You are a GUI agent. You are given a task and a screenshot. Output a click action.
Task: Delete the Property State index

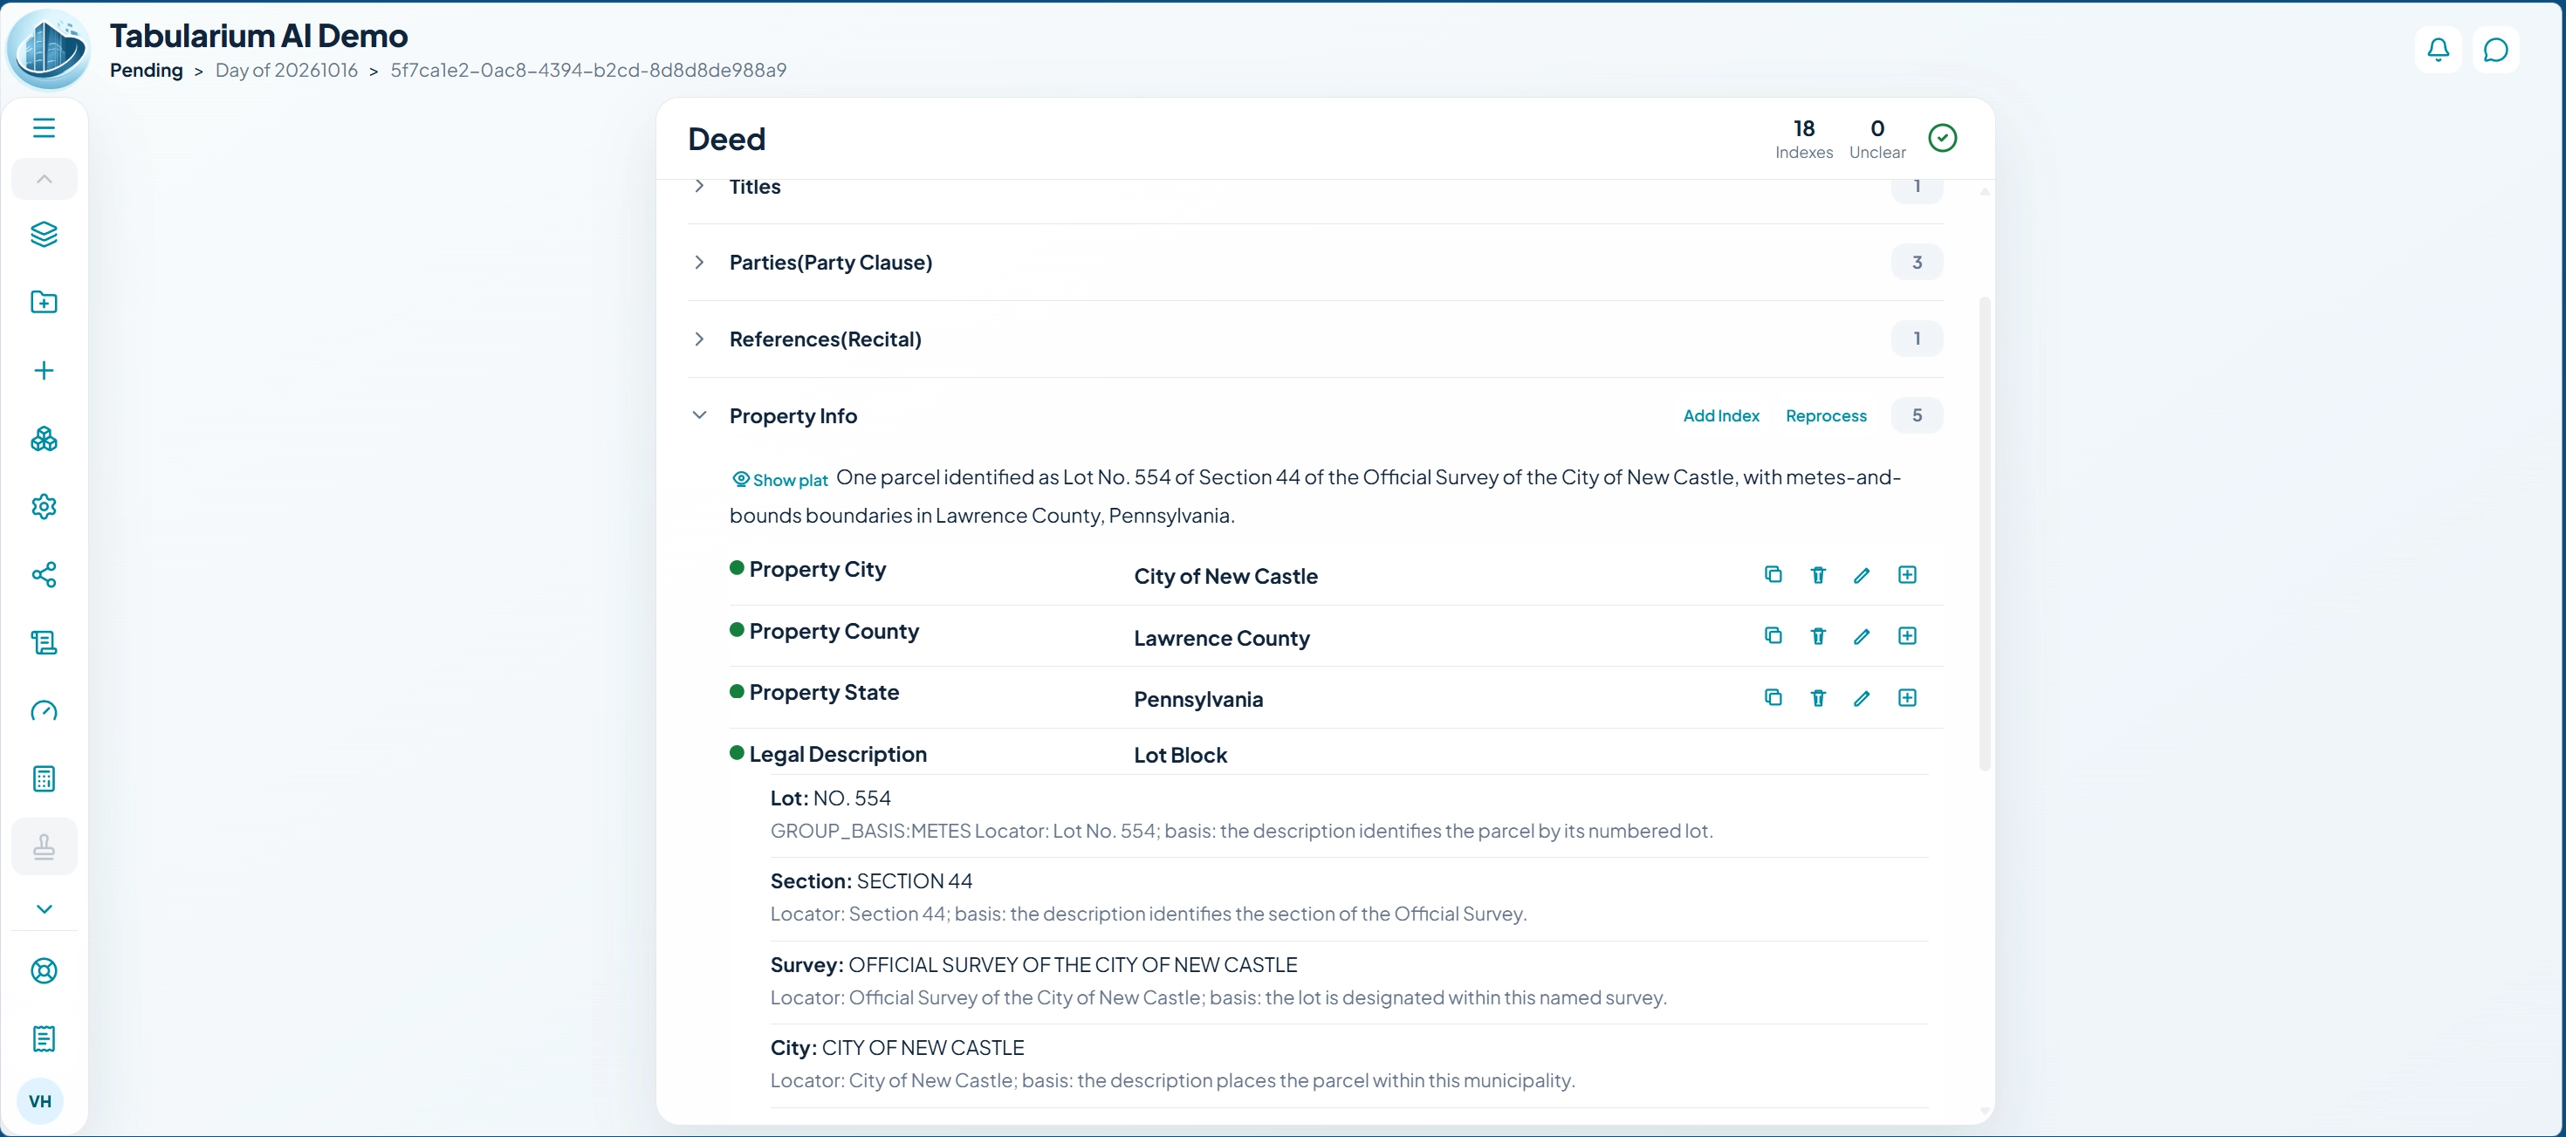coord(1818,697)
